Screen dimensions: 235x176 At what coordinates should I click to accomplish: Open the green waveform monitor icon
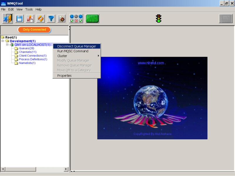click(x=92, y=18)
